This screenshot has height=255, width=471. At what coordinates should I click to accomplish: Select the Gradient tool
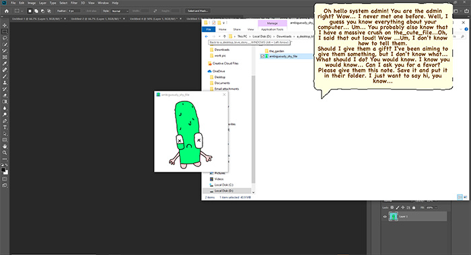[x=5, y=102]
